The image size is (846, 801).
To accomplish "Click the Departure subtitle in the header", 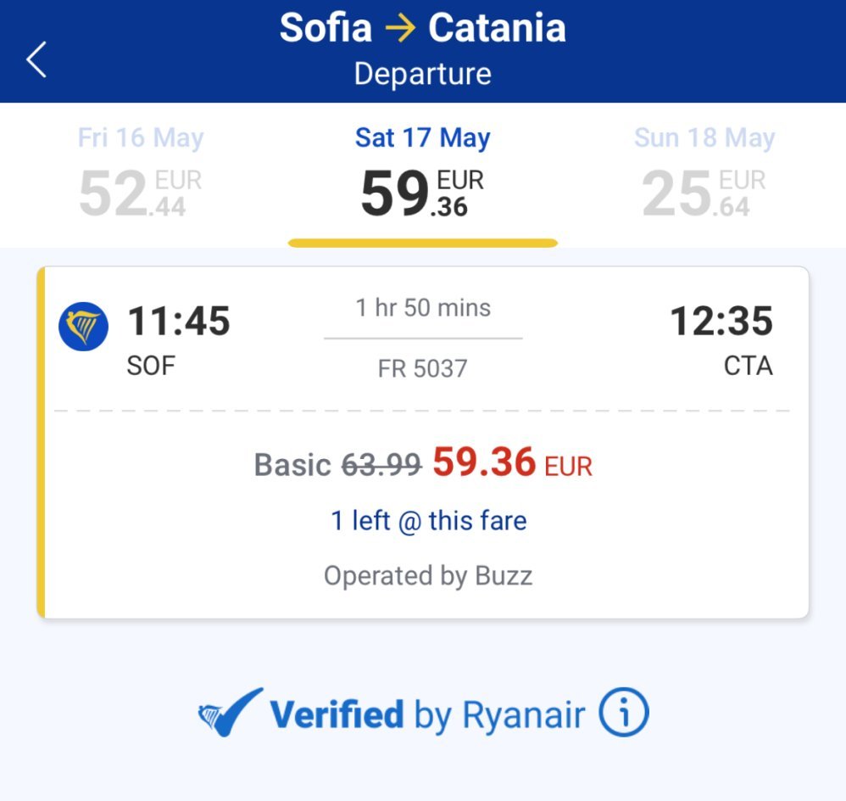I will tap(422, 74).
